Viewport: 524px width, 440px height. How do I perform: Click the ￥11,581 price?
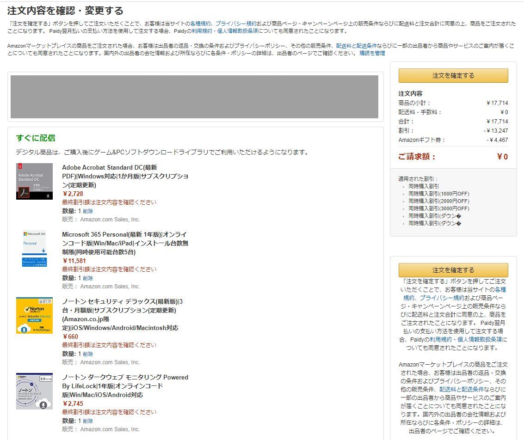[x=74, y=261]
